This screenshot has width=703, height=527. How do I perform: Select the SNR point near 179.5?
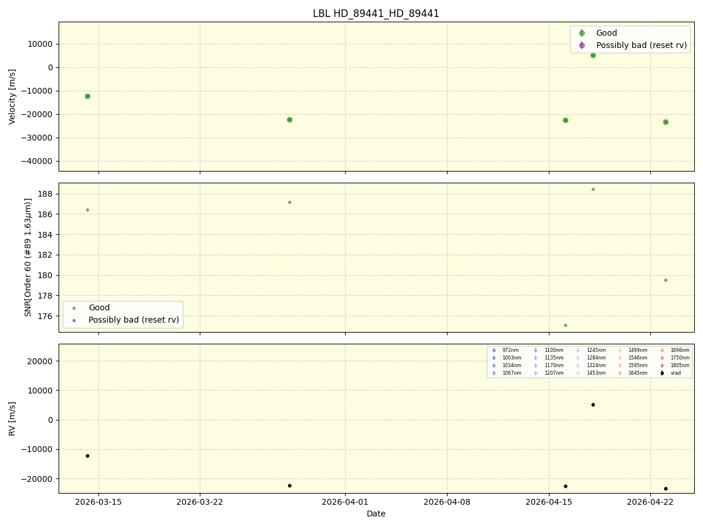tap(666, 280)
